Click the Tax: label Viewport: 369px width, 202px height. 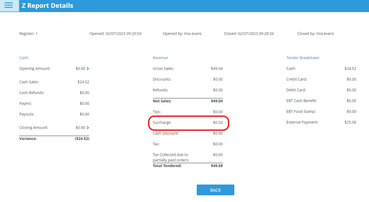156,144
